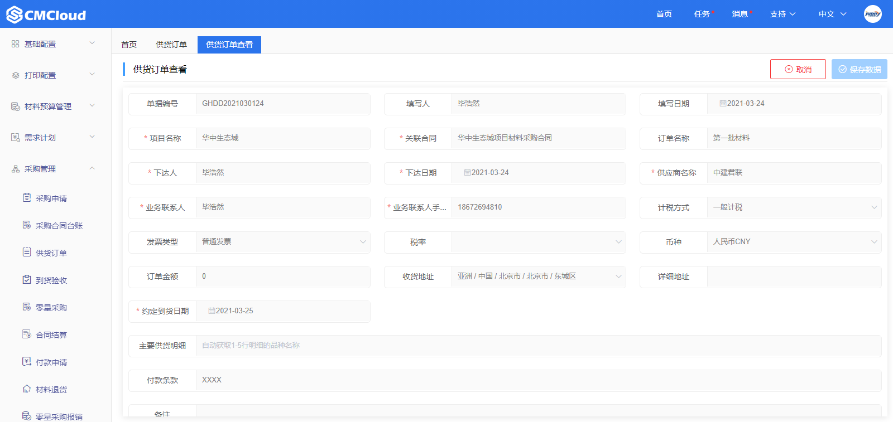Open 付款申请 in sidebar

coord(51,362)
